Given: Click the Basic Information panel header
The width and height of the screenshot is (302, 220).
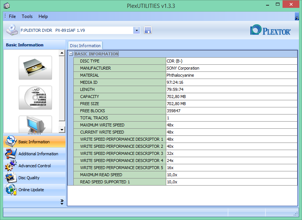Looking at the screenshot, I should coord(34,45).
